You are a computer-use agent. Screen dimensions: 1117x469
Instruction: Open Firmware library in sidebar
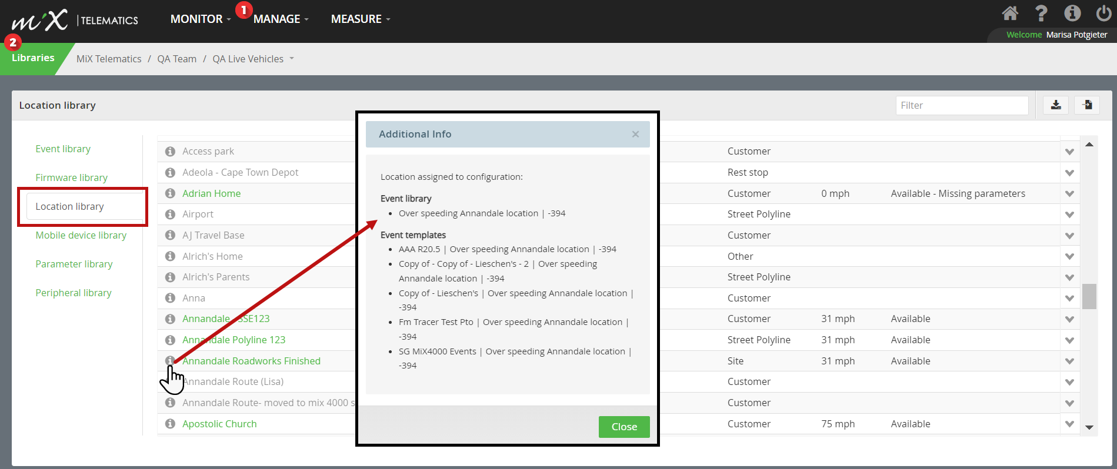point(71,177)
